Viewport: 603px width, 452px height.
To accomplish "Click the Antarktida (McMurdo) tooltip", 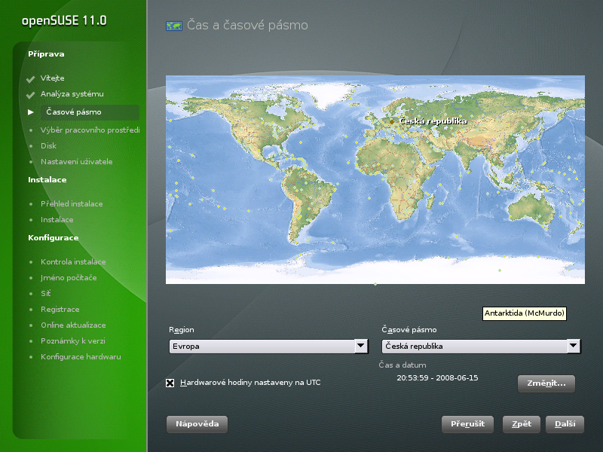I will pos(525,313).
